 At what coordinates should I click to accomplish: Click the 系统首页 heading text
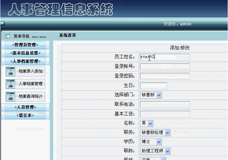pos(67,35)
